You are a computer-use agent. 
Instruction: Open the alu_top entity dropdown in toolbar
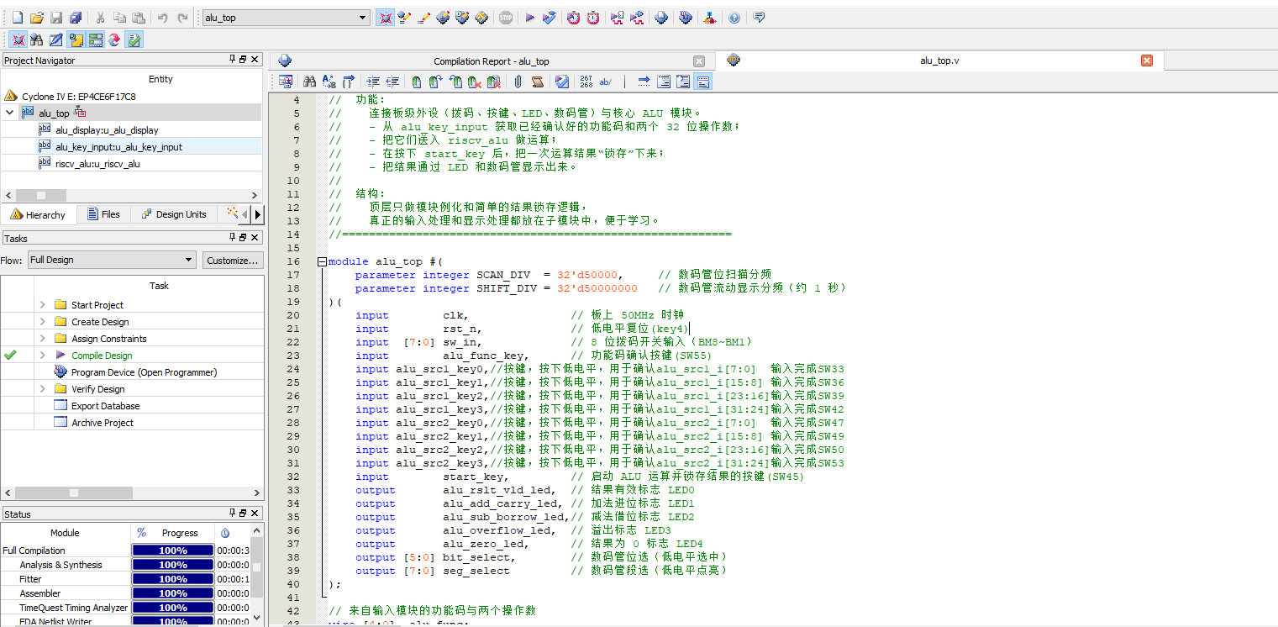[286, 18]
